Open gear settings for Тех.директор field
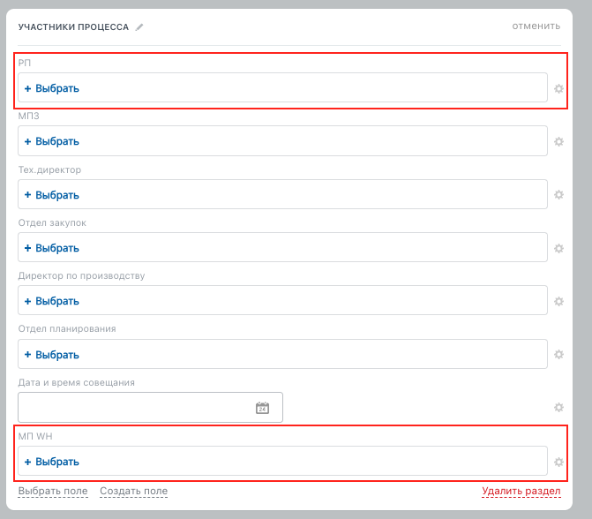 [558, 195]
